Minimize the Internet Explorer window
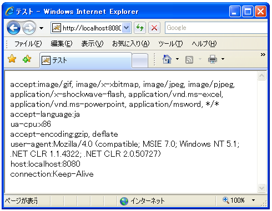Viewport: 272px width, 211px height. pos(235,12)
